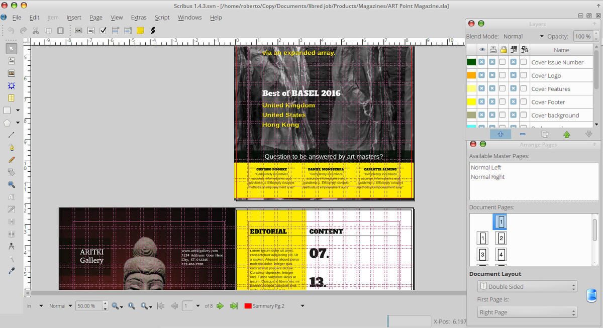Select the Insert Shape tool

coord(8,111)
